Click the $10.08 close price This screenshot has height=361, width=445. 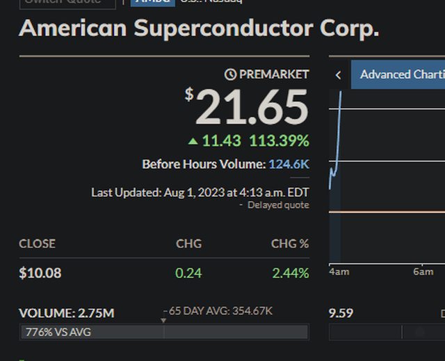point(40,273)
